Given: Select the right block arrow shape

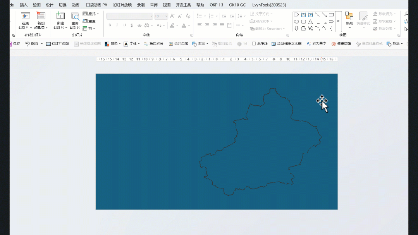Looking at the screenshot, I should 331,22.
